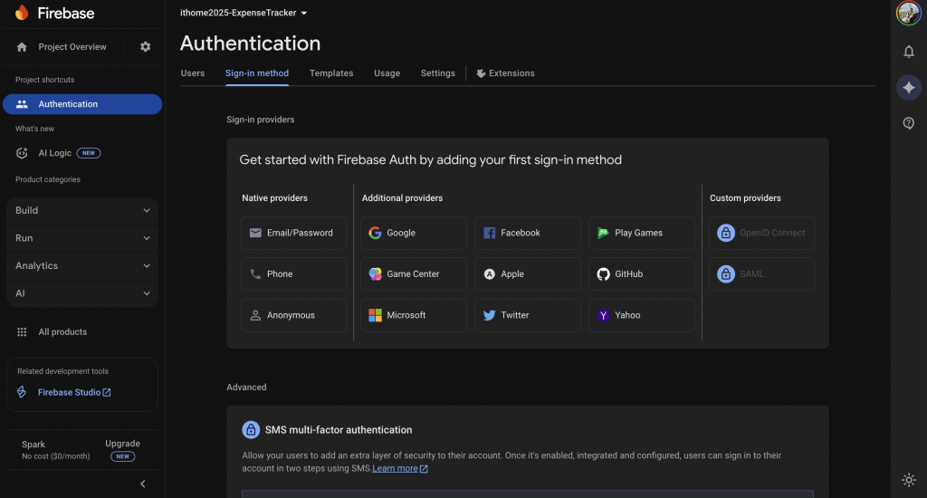The height and width of the screenshot is (498, 927).
Task: Open the Extensions tab
Action: pyautogui.click(x=505, y=73)
